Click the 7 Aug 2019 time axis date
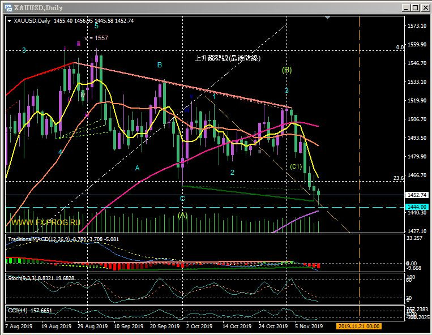The width and height of the screenshot is (432, 335). coord(18,327)
